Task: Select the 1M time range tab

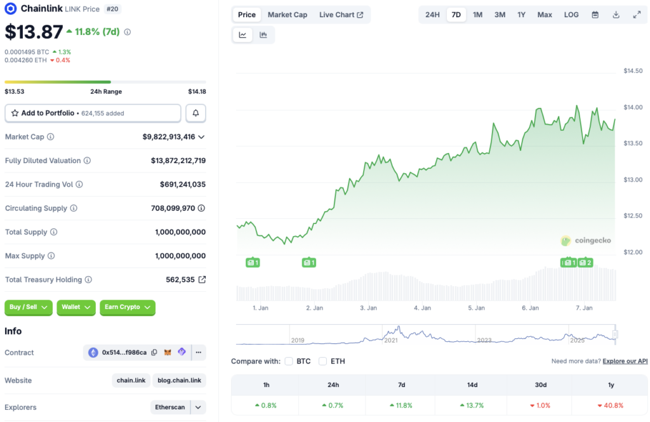Action: click(477, 15)
